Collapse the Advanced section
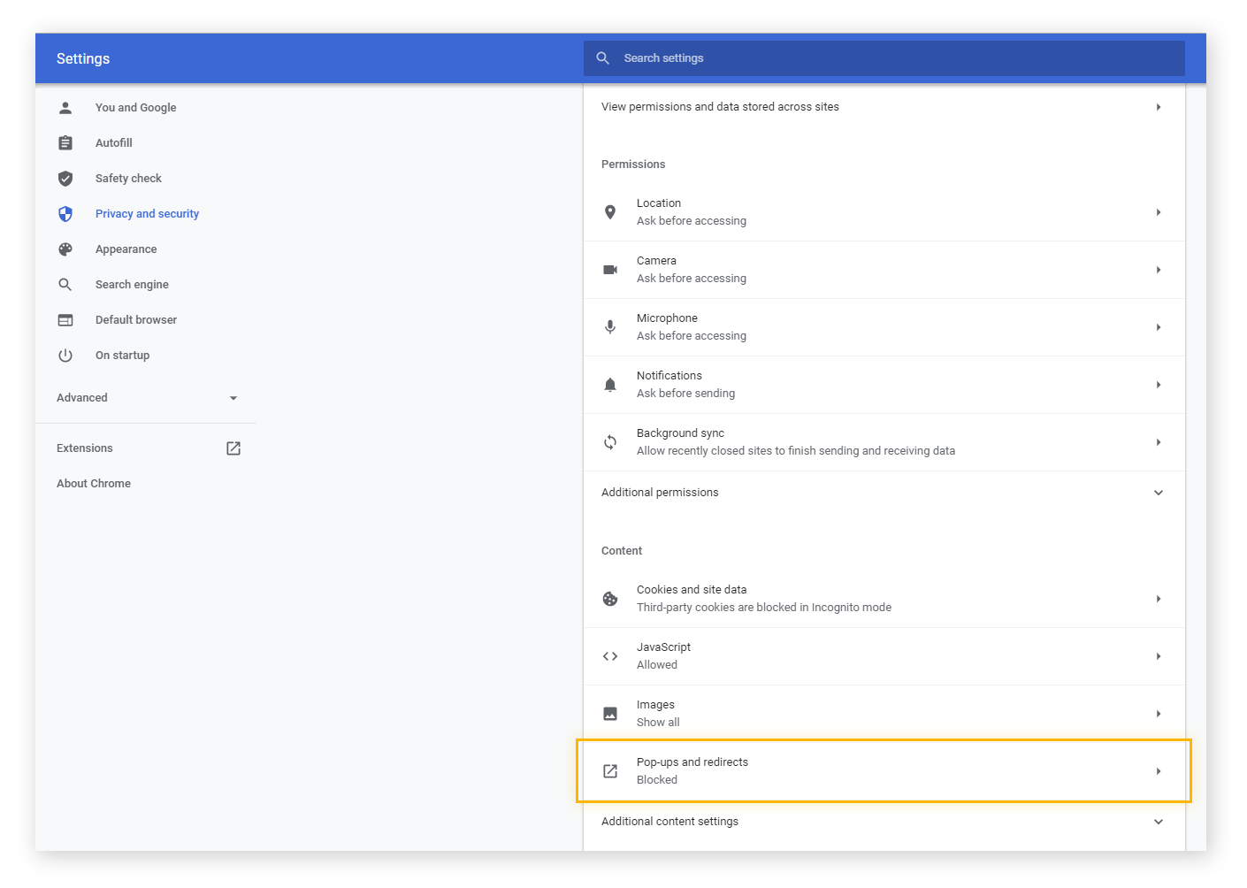Image resolution: width=1247 pixels, height=888 pixels. [x=233, y=398]
